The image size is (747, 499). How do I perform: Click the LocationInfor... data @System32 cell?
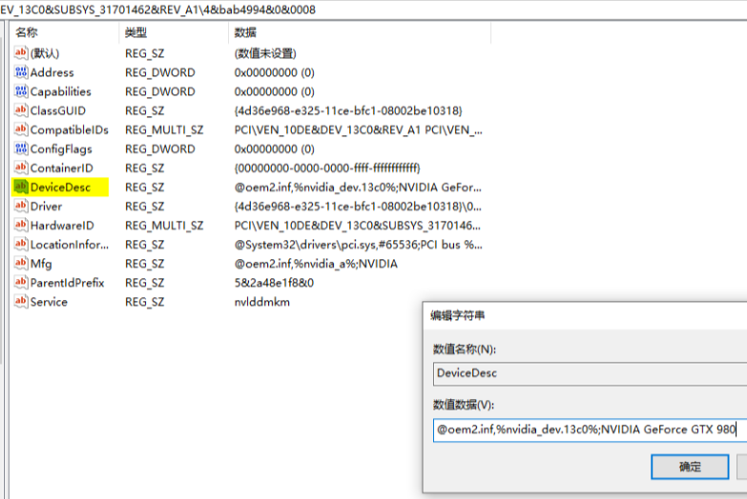359,245
